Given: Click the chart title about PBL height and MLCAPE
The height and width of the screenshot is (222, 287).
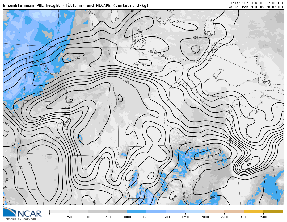Looking at the screenshot, I should point(76,6).
